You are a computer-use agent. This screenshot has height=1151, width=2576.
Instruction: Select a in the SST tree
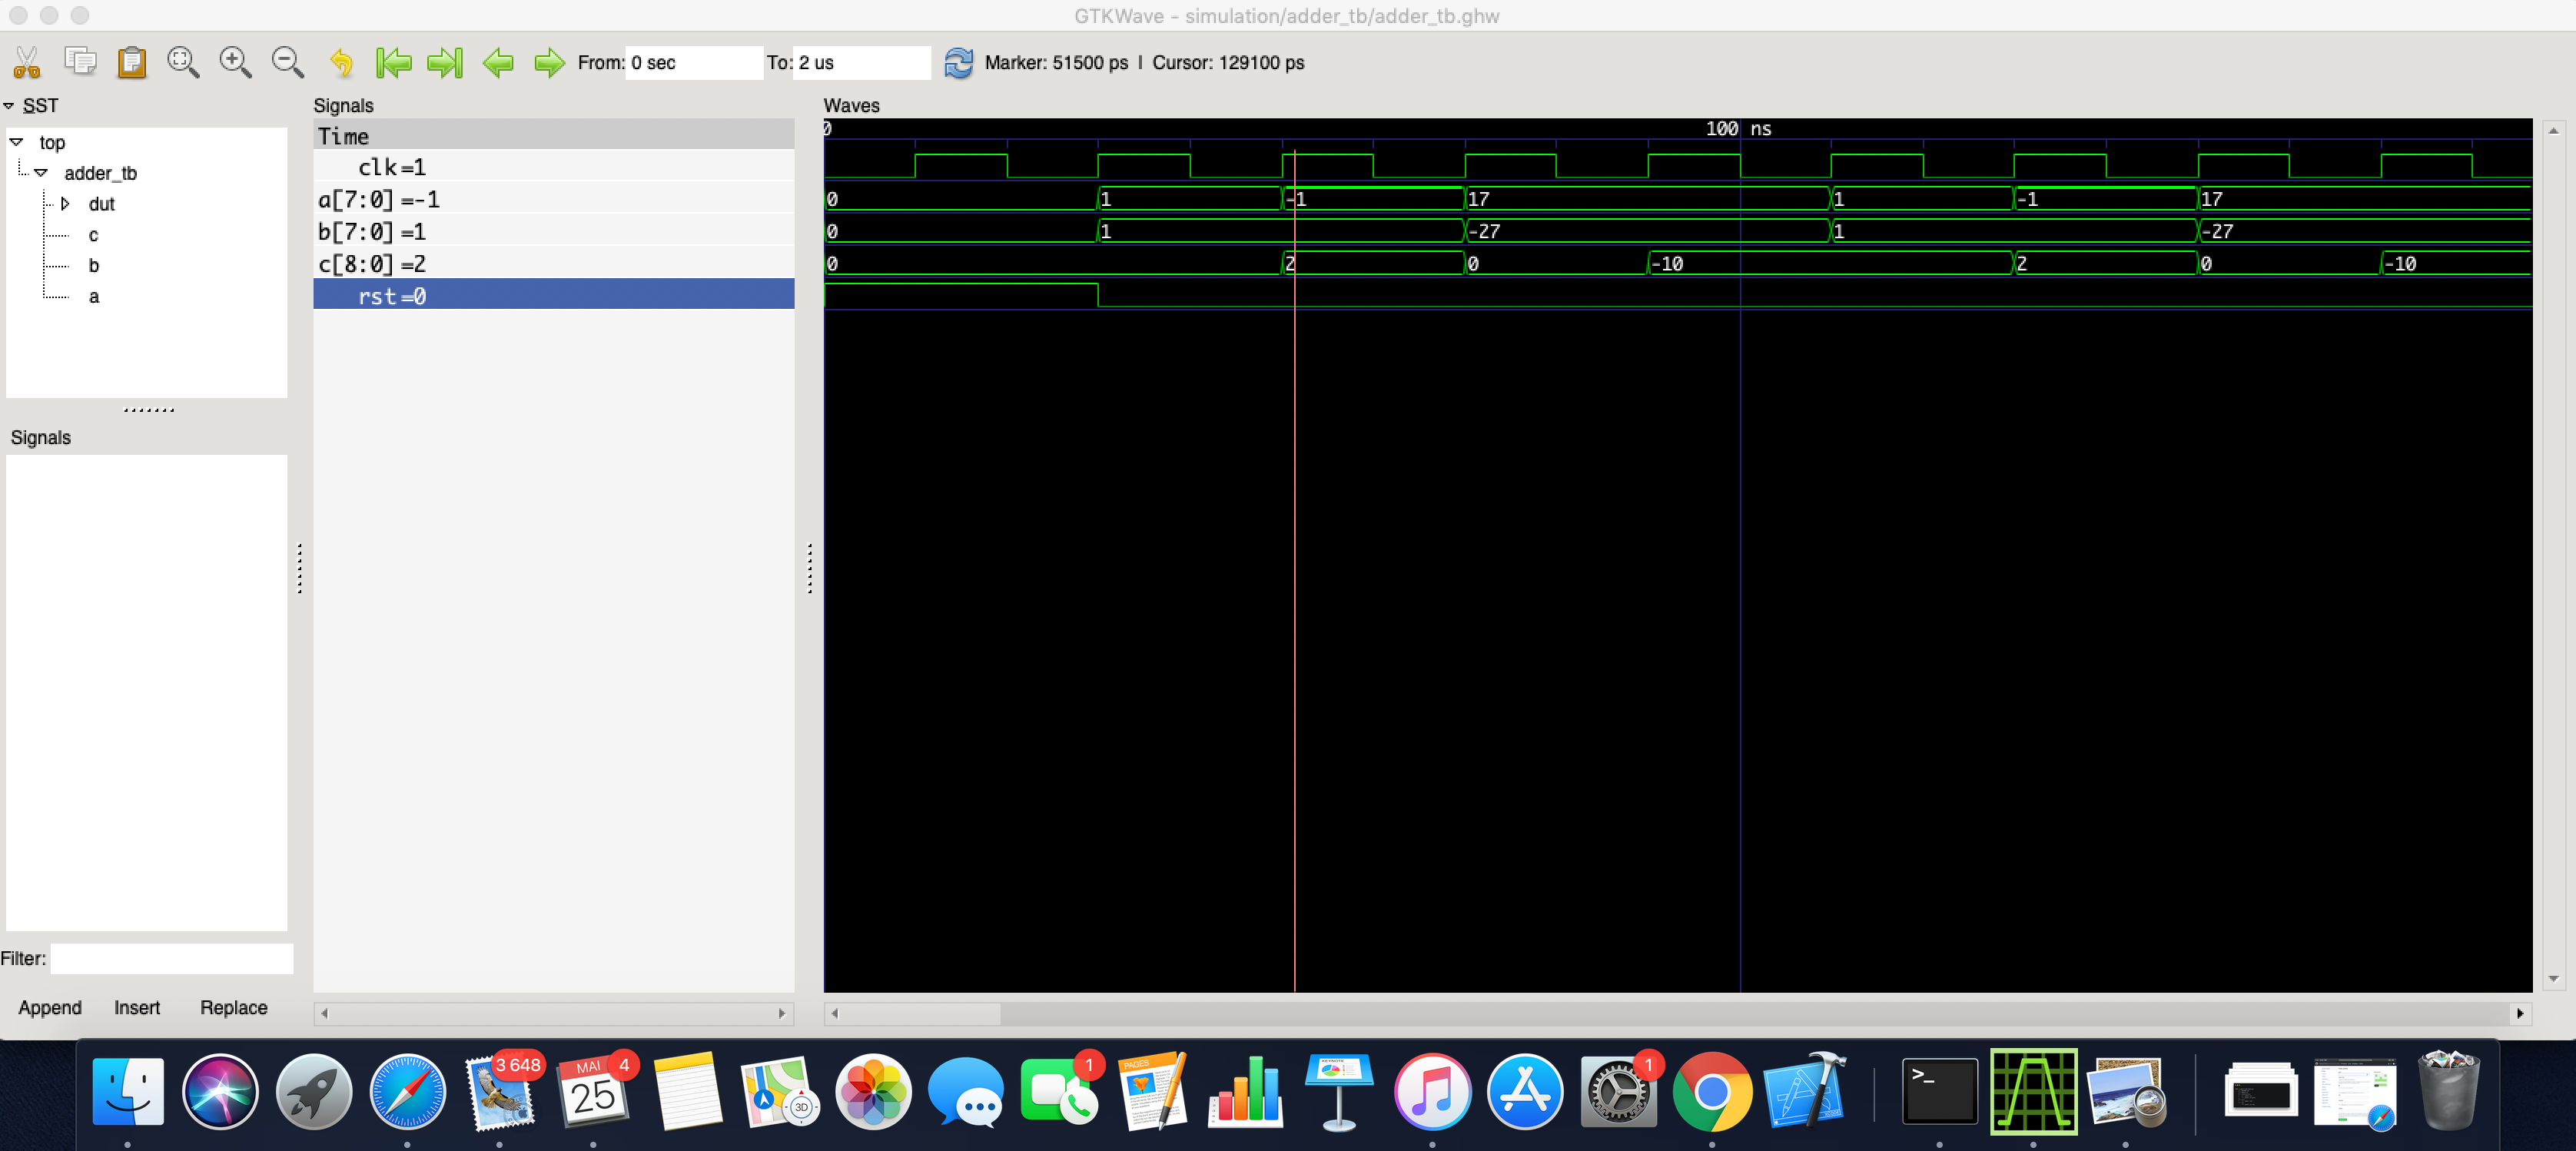94,296
